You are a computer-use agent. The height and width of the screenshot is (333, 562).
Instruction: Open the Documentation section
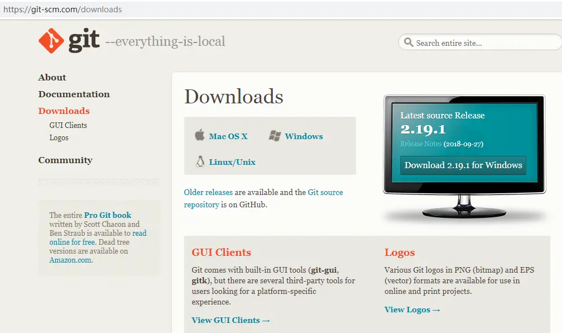[74, 94]
